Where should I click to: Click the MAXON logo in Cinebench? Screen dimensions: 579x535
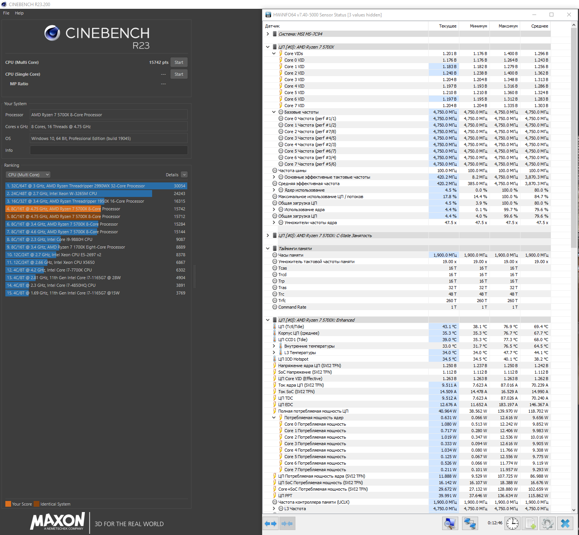click(58, 521)
